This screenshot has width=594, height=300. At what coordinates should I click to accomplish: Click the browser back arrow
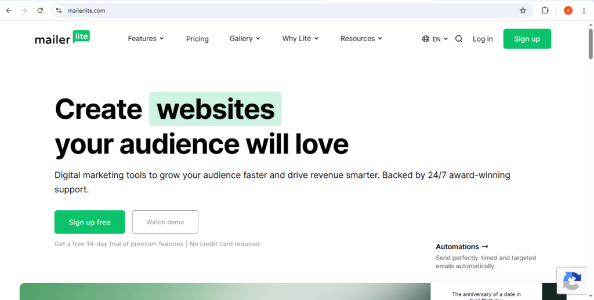[x=9, y=10]
